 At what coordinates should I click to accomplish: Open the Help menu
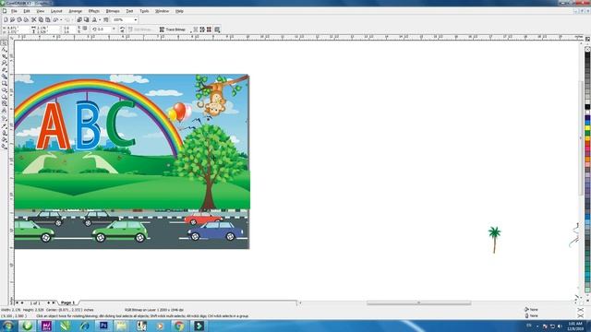tap(179, 11)
